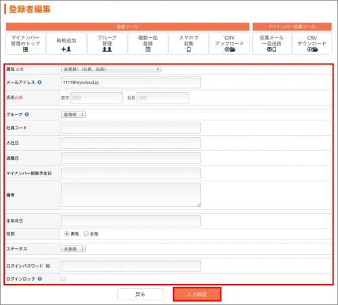Click the 新規追加 add-person icon
This screenshot has width=338, height=305.
(66, 49)
